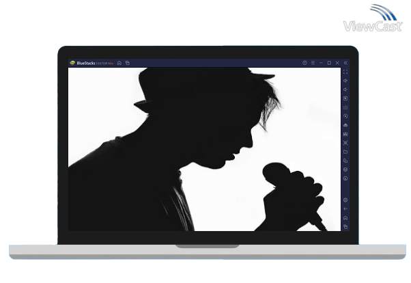Click the square play-arrow sidebar icon

pos(345,98)
